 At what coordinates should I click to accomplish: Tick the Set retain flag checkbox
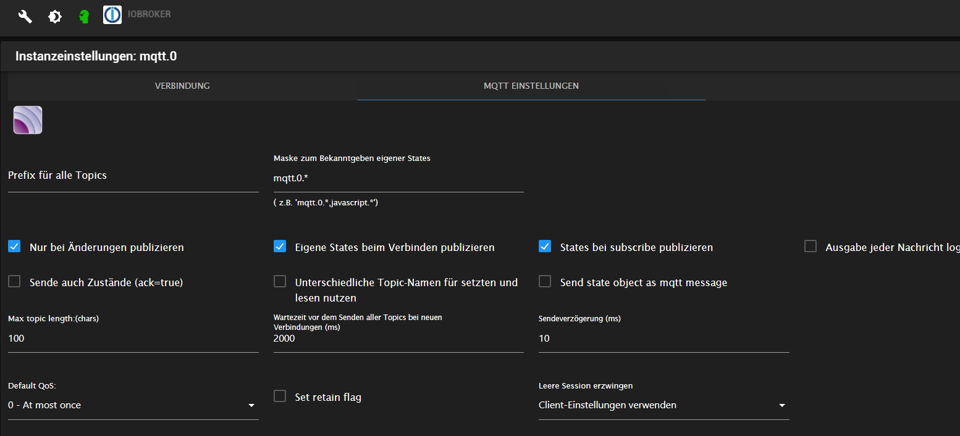(280, 397)
